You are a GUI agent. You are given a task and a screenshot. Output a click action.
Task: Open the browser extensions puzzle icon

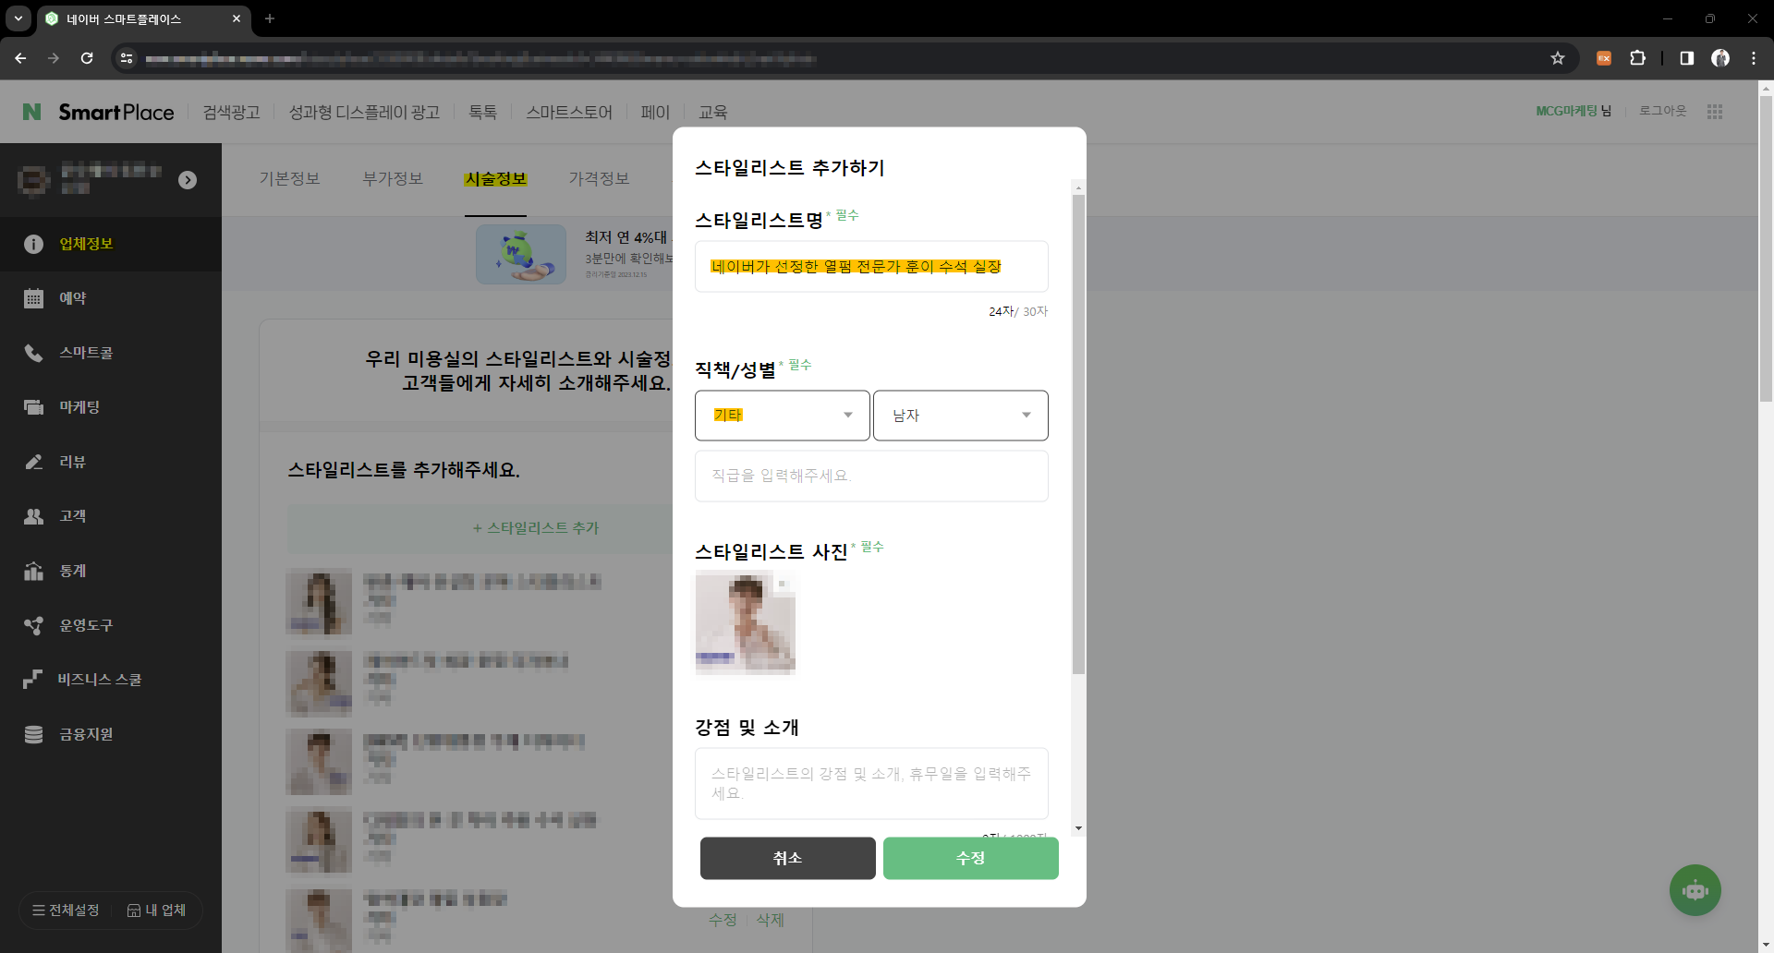pos(1637,58)
